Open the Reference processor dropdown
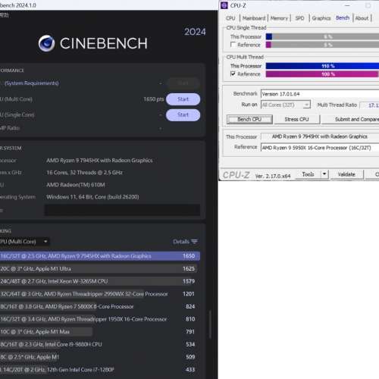 point(320,148)
